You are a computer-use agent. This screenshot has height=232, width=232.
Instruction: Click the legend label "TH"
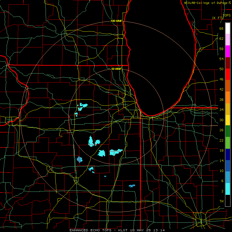pyautogui.click(x=221, y=201)
